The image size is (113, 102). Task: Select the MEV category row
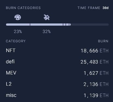click(57, 73)
